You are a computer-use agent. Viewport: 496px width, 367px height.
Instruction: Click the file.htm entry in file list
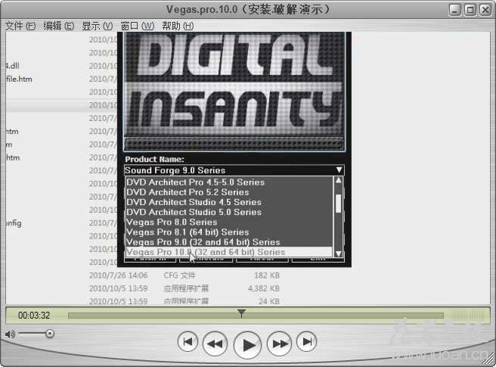19,79
